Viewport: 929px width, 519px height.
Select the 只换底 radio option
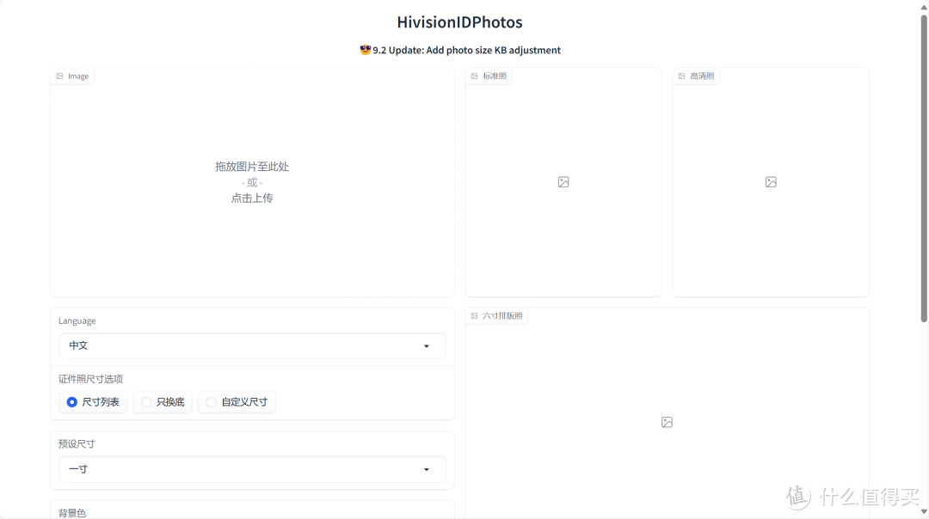point(163,402)
